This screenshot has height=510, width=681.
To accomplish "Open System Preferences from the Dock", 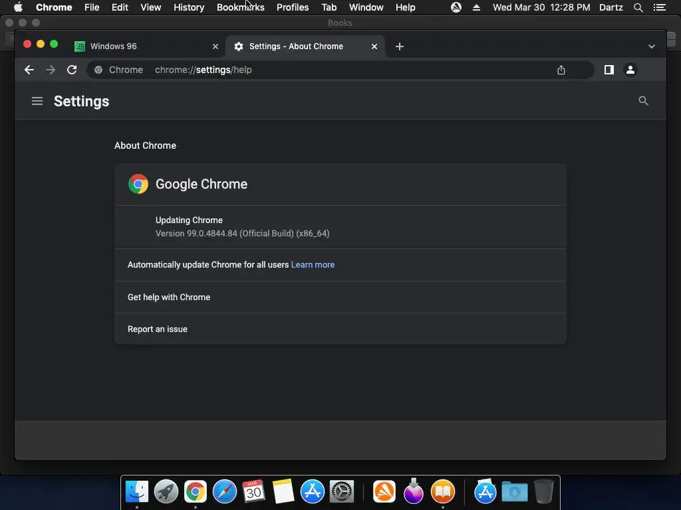I will point(342,491).
